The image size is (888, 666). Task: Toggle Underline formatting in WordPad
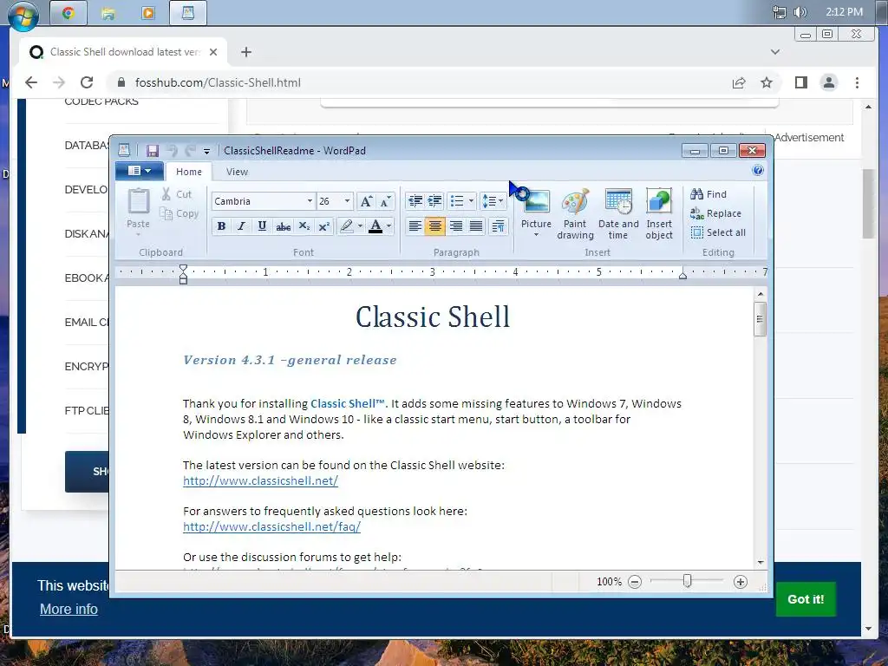(x=262, y=226)
